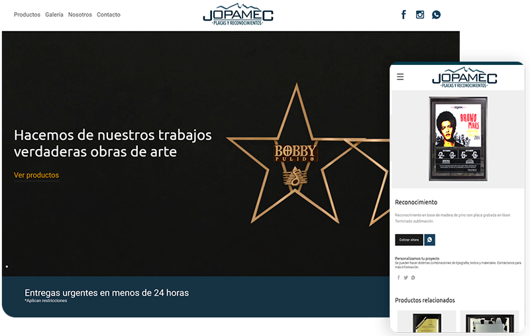Click the Aplican restricciones note
The image size is (530, 336).
(46, 301)
